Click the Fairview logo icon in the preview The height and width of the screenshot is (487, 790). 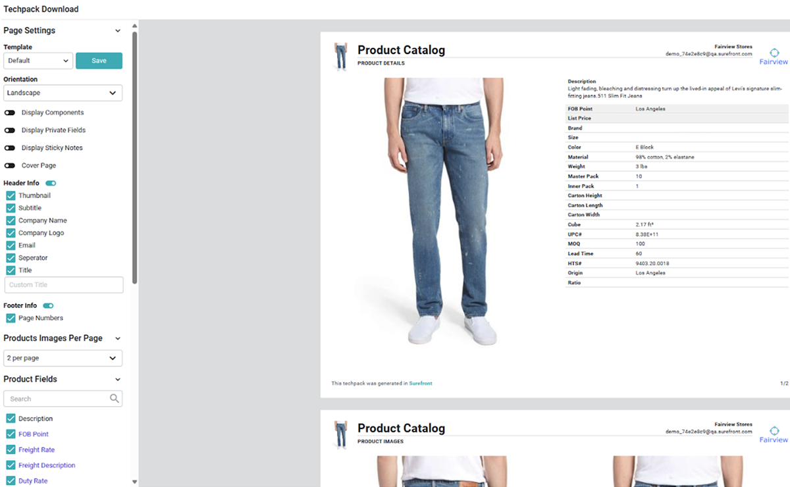coord(774,54)
